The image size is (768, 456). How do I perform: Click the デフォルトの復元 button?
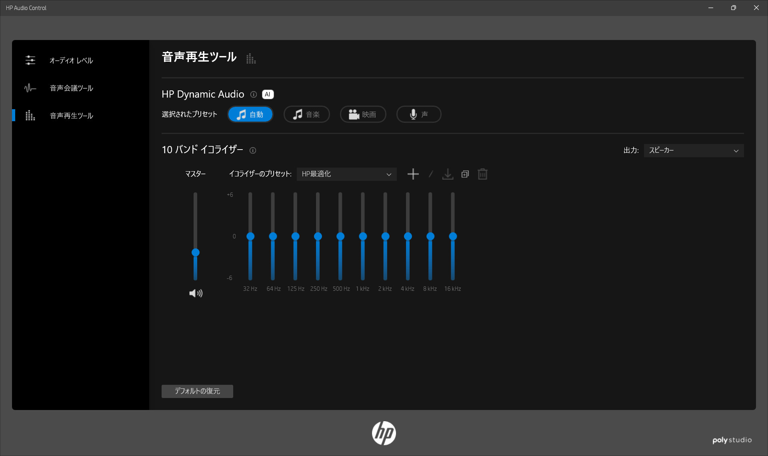point(197,391)
